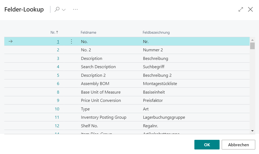Confirm selection with OK button
Screen dimensions: 259x154
(207, 145)
